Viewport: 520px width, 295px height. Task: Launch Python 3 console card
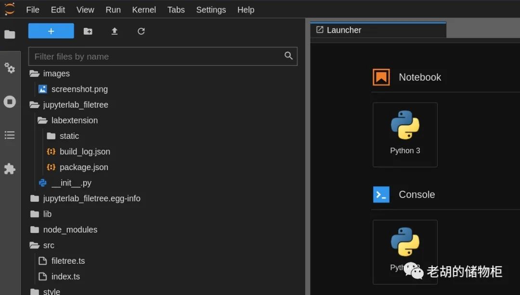(405, 252)
